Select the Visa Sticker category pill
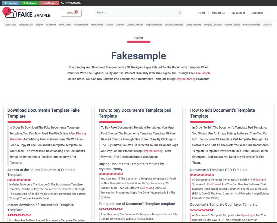The image size is (277, 223). pos(51,25)
